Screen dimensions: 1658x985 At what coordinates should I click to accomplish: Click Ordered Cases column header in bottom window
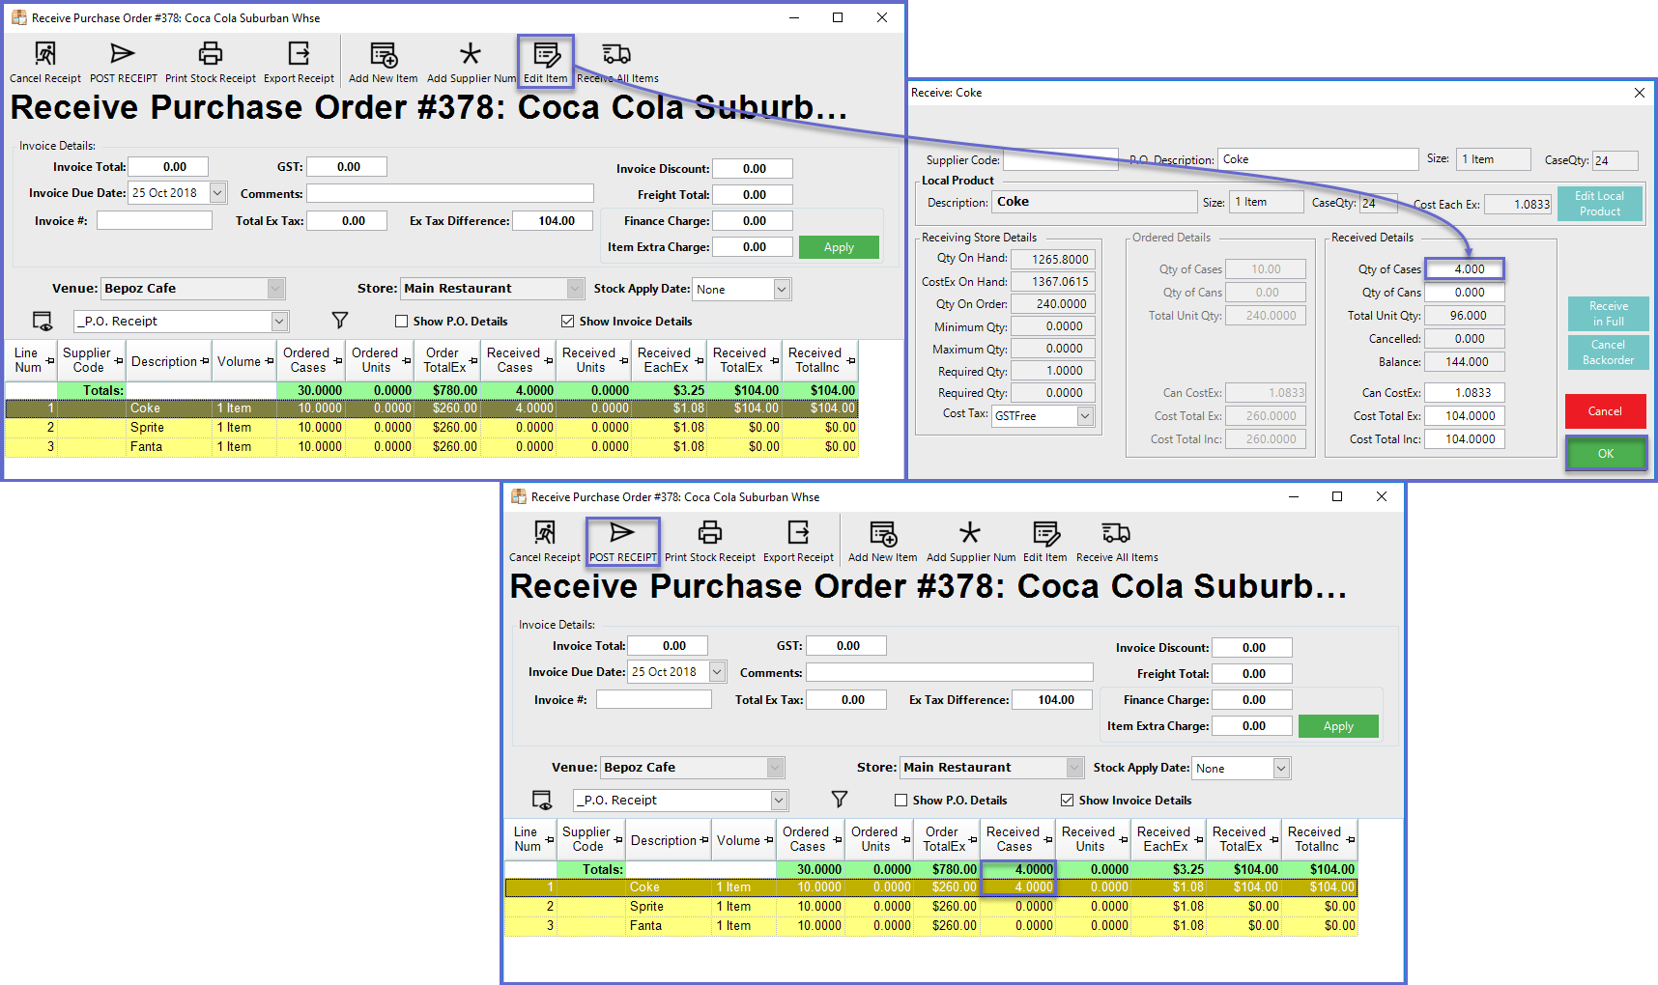pos(812,840)
